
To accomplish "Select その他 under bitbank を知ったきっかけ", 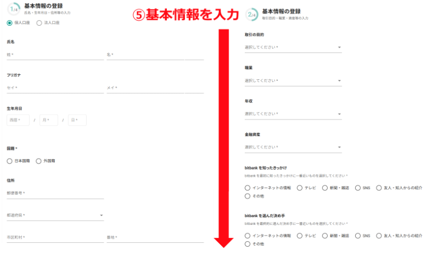I will click(248, 196).
